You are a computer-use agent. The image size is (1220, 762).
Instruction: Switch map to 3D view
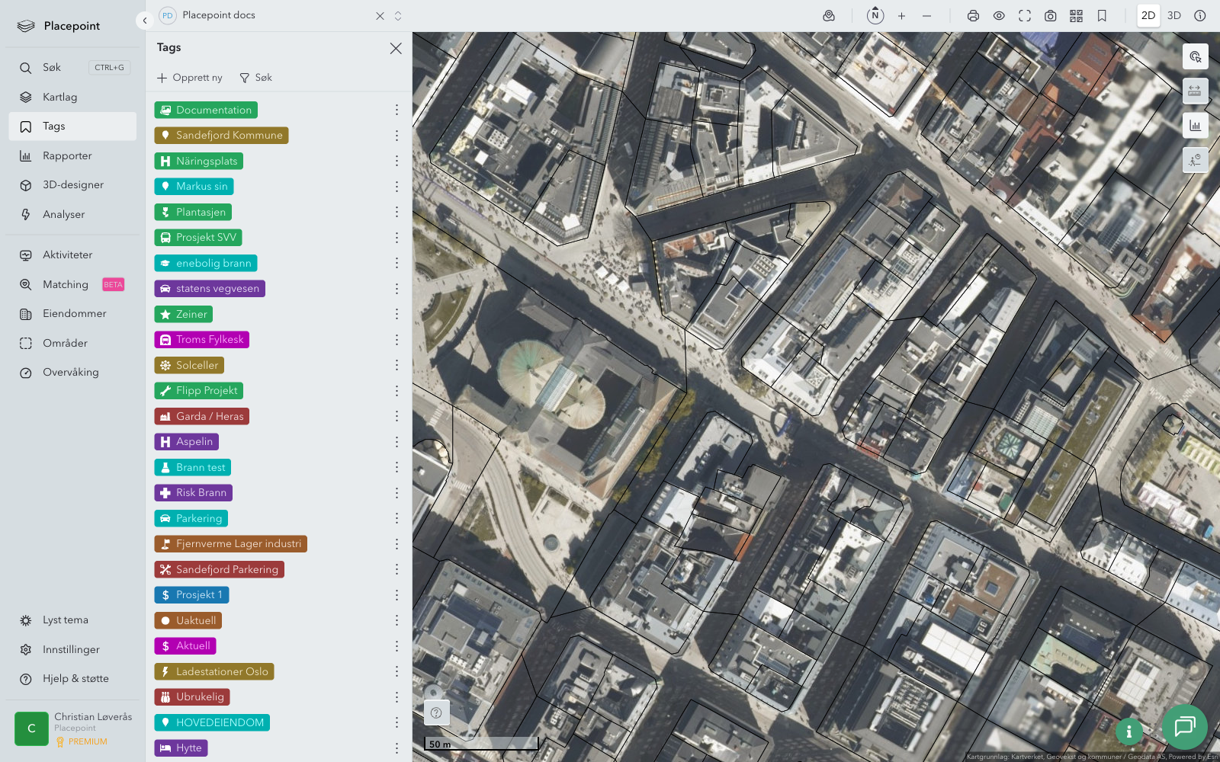[x=1174, y=15]
